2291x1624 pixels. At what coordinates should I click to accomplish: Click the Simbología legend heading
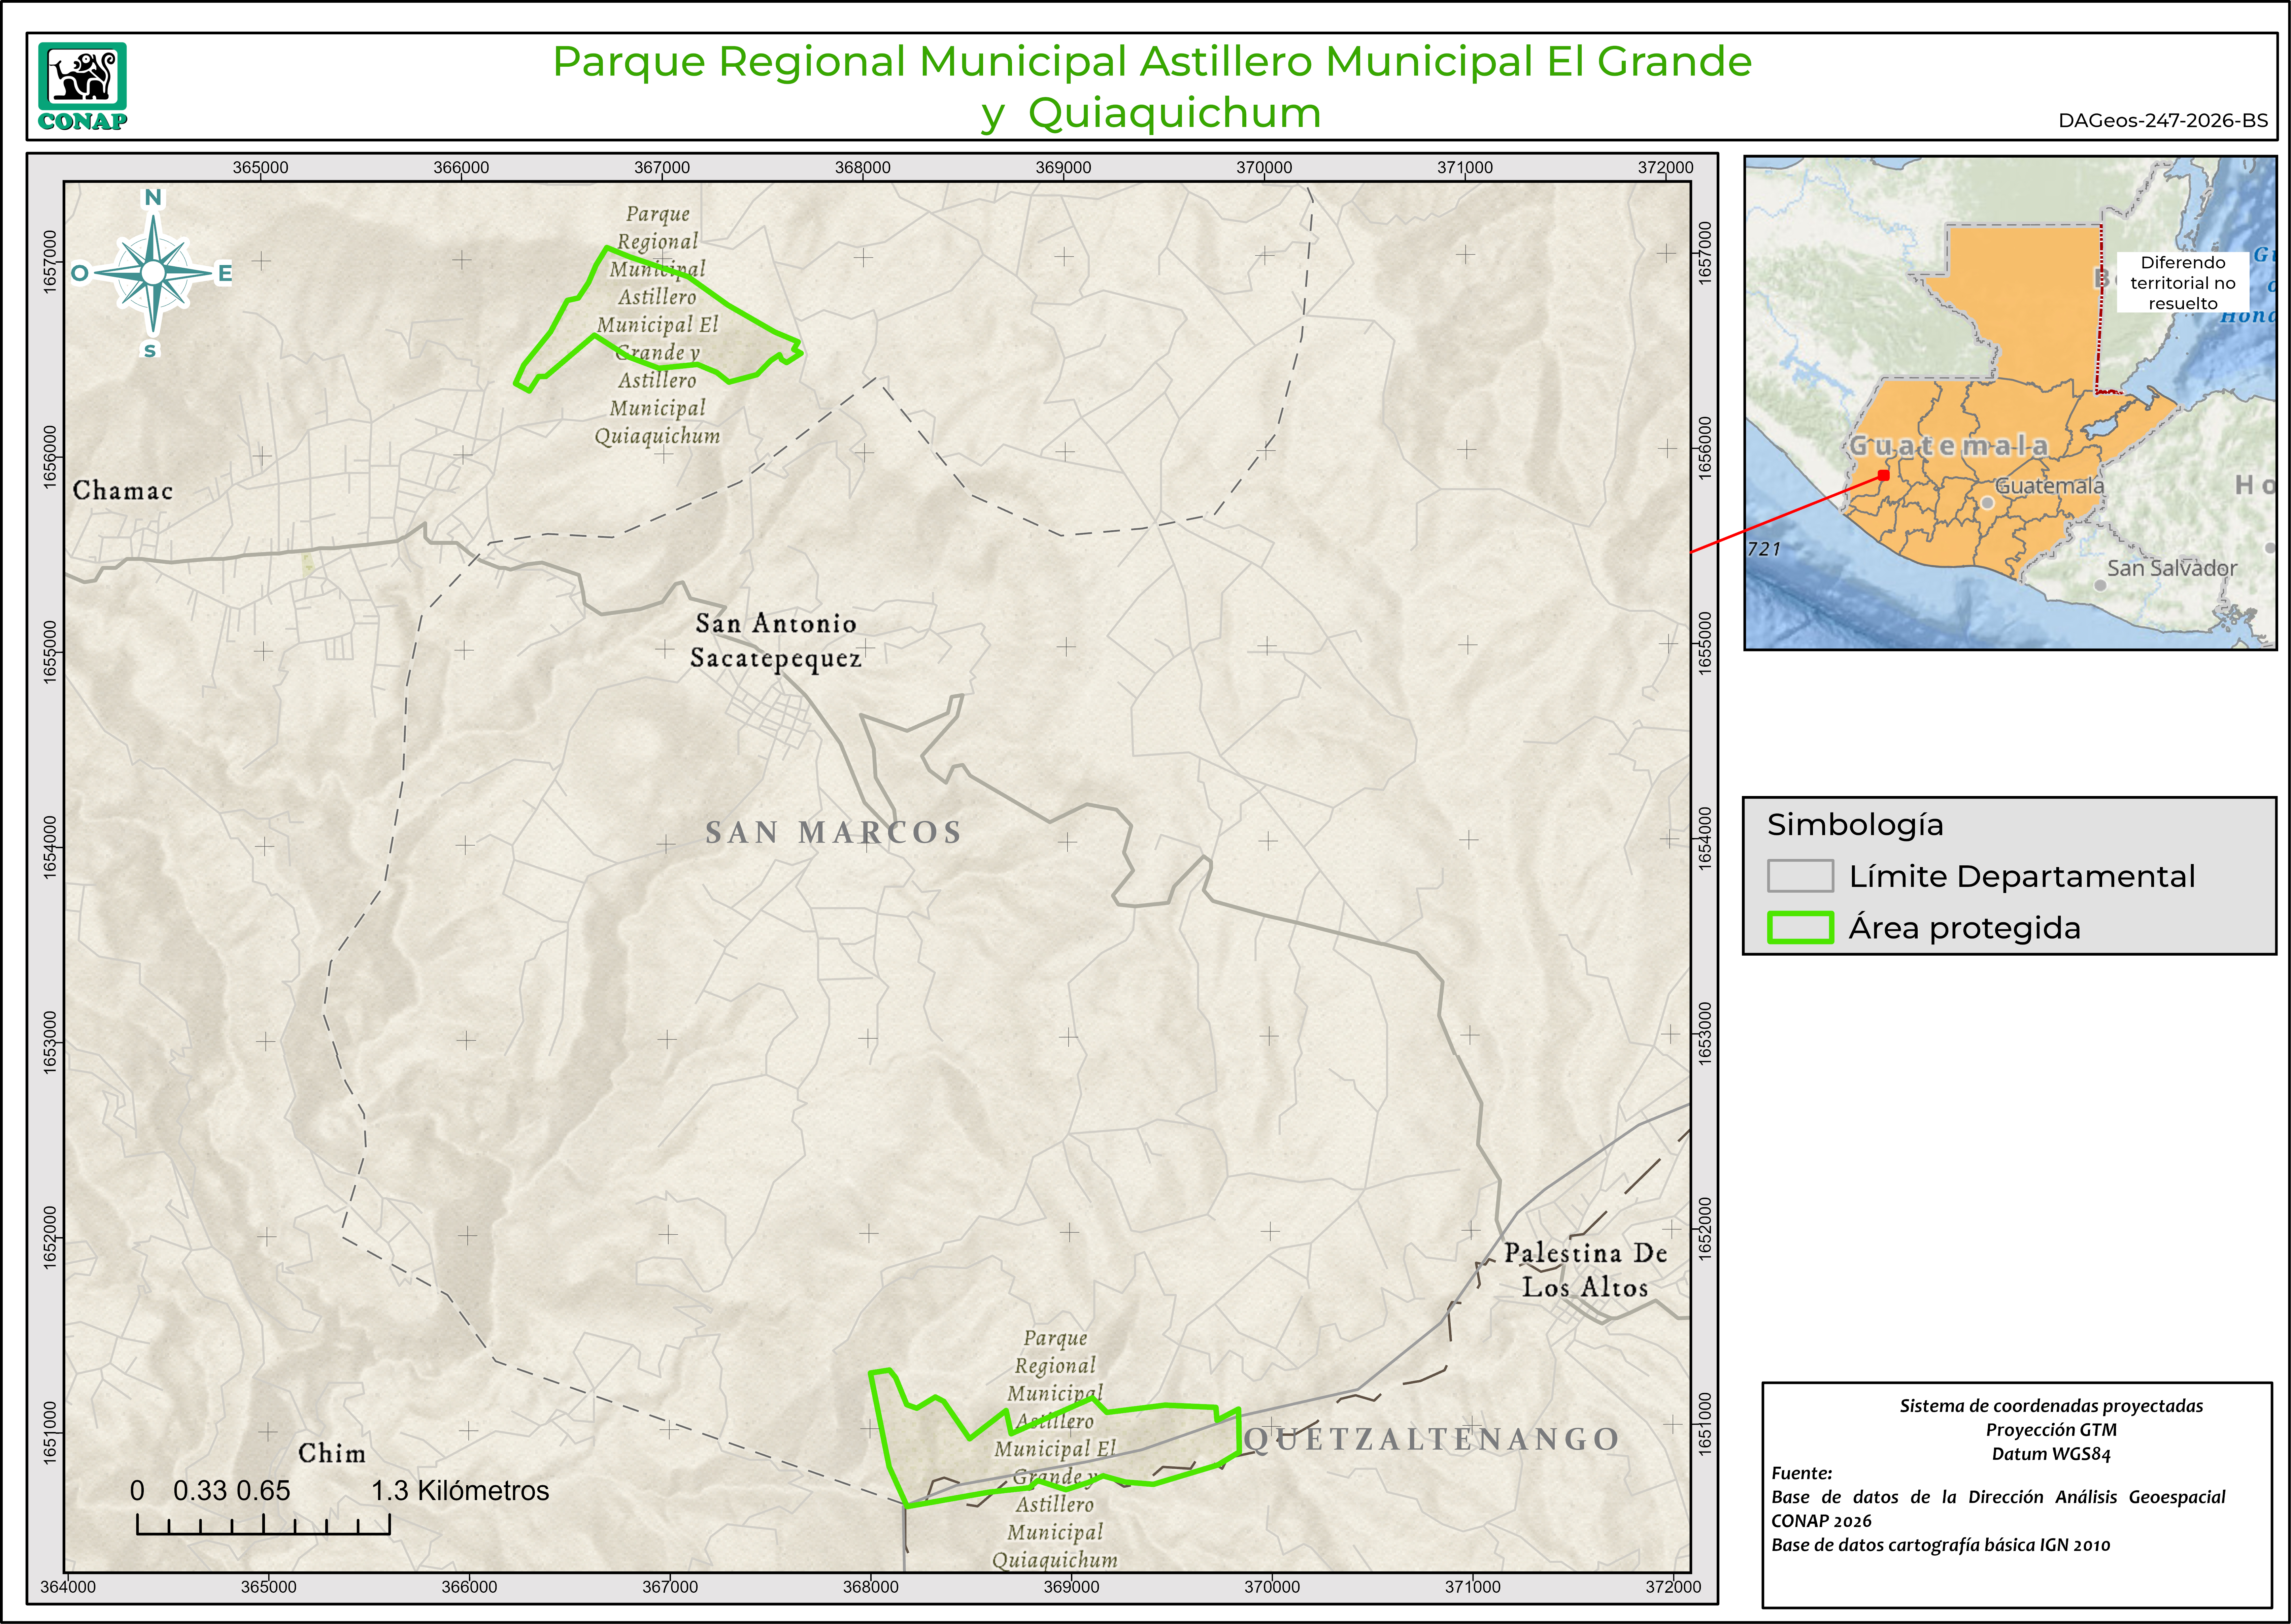pos(1855,825)
